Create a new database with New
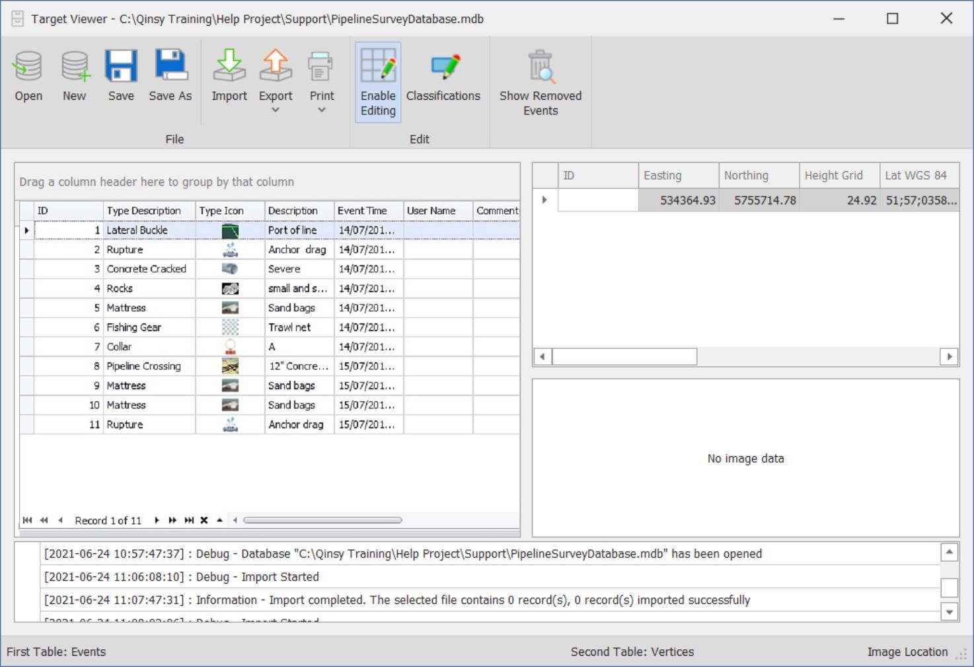974x667 pixels. click(75, 67)
